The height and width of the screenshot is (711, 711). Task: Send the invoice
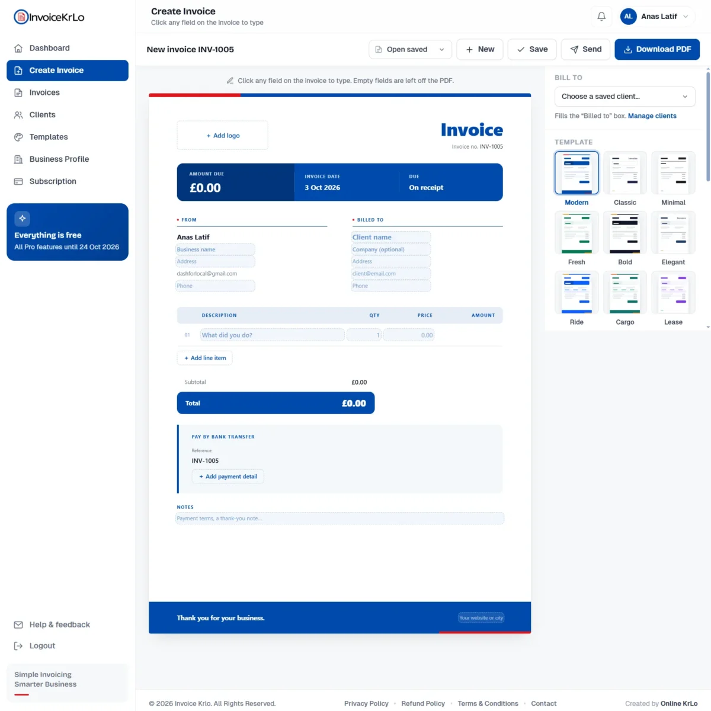pos(585,49)
